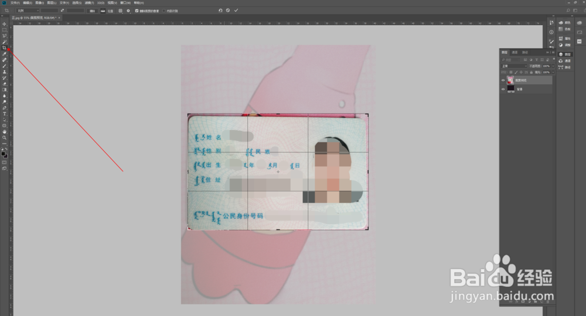Select the Zoom tool
Viewport: 586px width, 316px height.
pos(5,138)
